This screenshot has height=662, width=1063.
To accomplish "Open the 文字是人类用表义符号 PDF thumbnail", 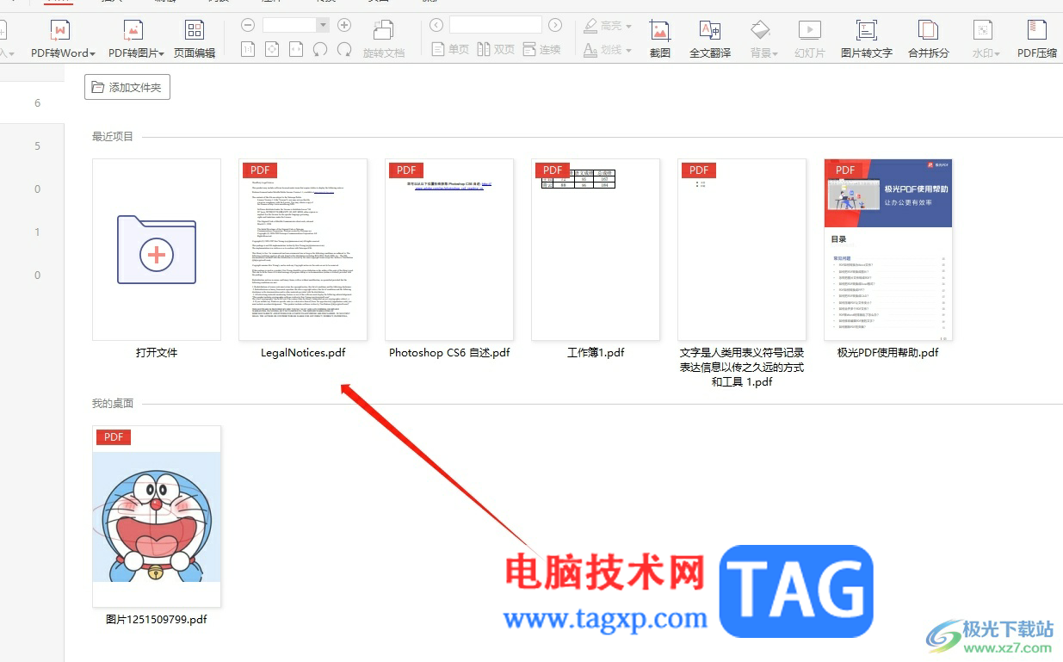I will pos(742,250).
